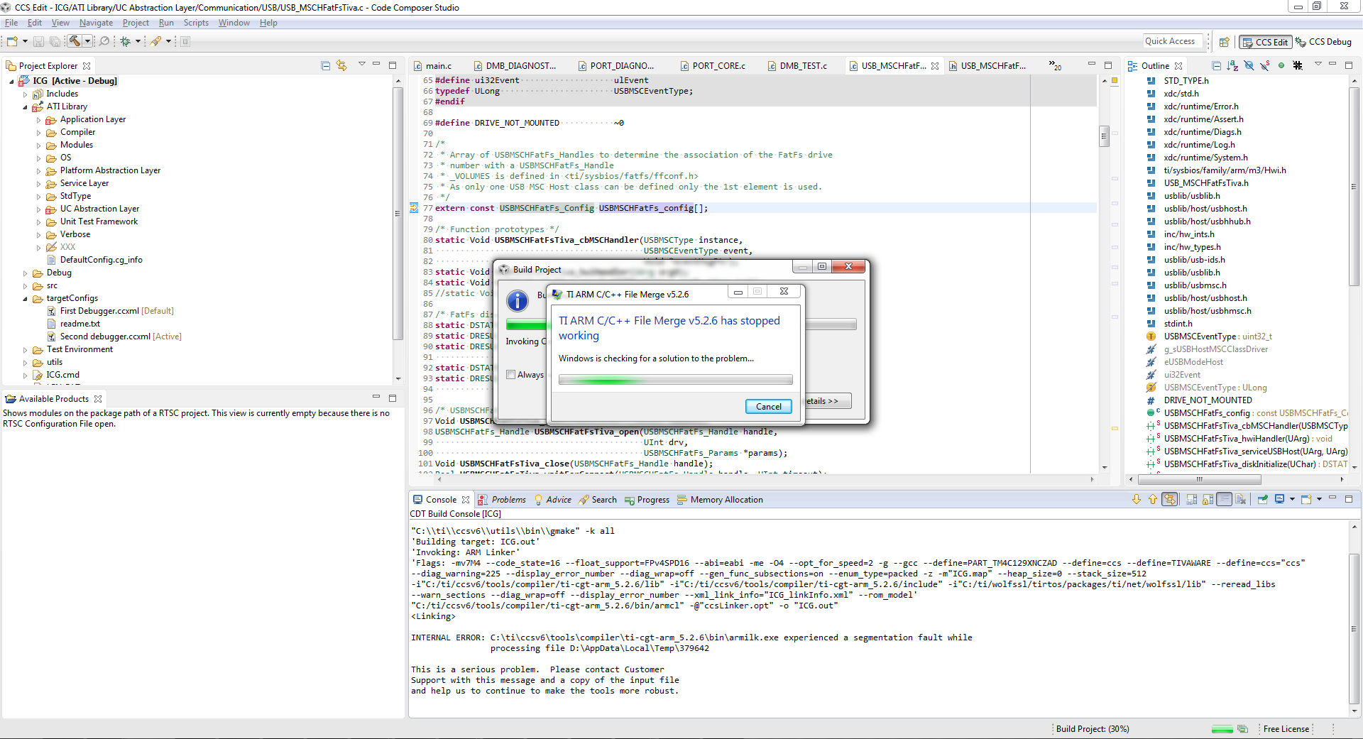The image size is (1363, 739).
Task: Open the Project menu
Action: coord(136,23)
